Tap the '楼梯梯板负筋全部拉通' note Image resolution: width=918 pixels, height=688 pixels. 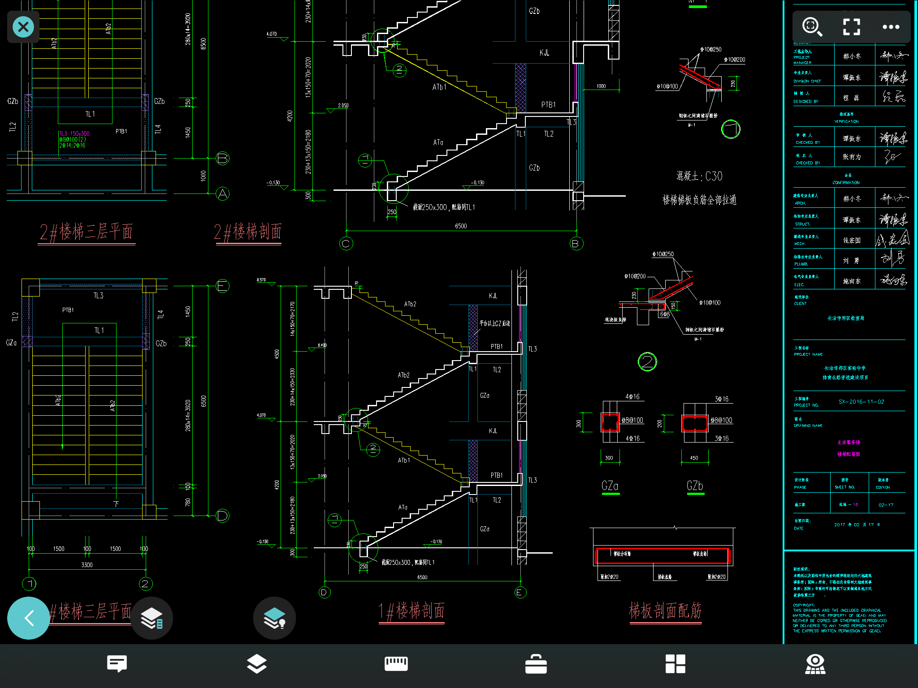pos(699,200)
